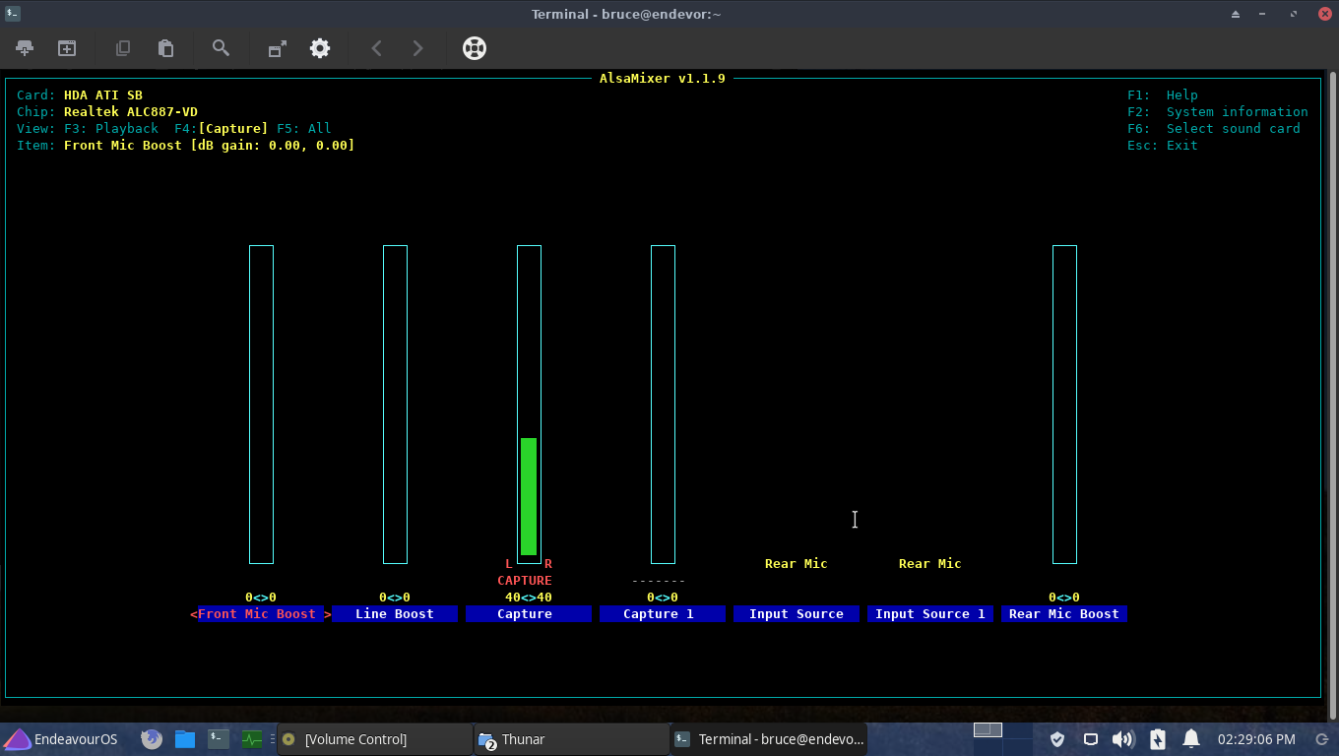Click the Rear Mic Boost slider bar

click(1064, 405)
